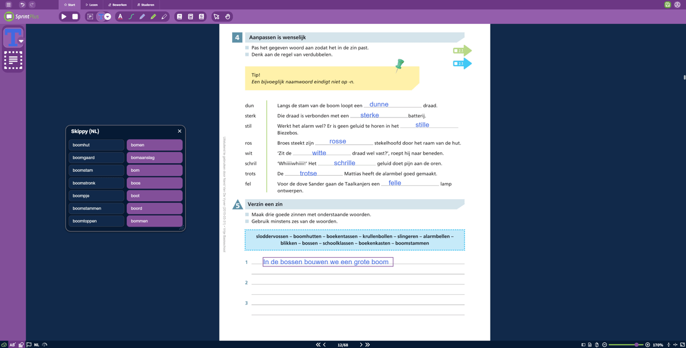
Task: Select the green highlighter tool
Action: [153, 17]
